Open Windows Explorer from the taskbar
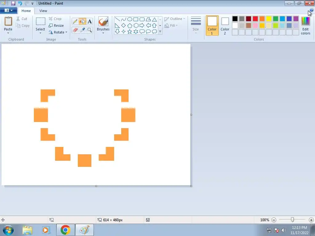 point(27,230)
